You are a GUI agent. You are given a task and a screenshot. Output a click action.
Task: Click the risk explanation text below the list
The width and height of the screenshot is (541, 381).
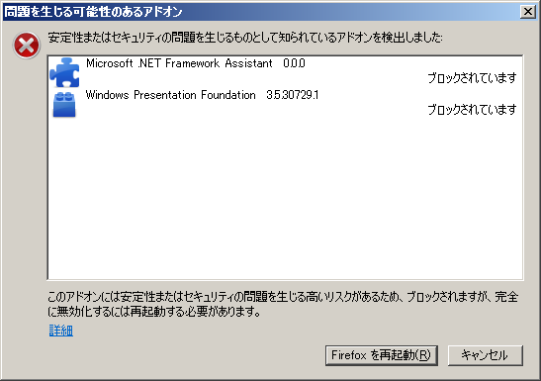(283, 304)
